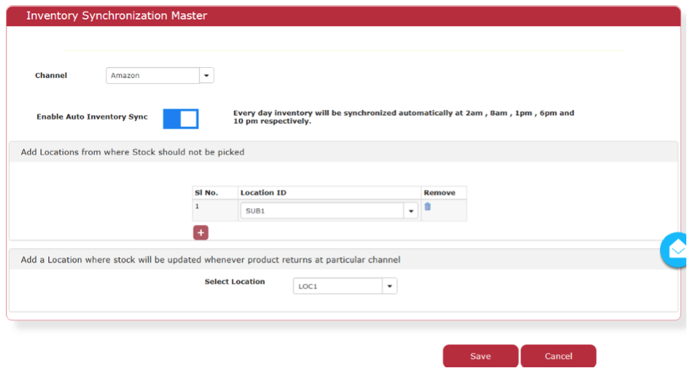Click the Location ID column header
The height and width of the screenshot is (368, 687).
click(329, 193)
